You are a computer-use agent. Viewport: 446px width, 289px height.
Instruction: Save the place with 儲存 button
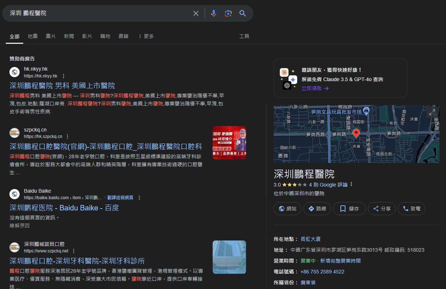[350, 209]
